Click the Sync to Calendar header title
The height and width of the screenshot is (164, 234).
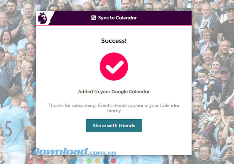pos(117,18)
